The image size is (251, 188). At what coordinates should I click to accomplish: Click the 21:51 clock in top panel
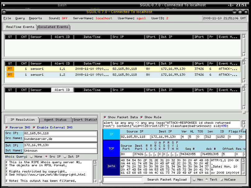[x=241, y=5]
